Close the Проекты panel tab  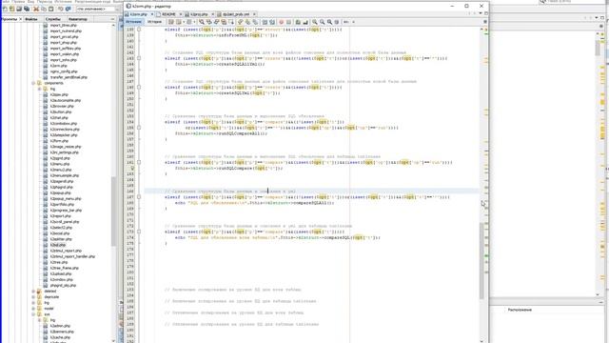coord(21,19)
